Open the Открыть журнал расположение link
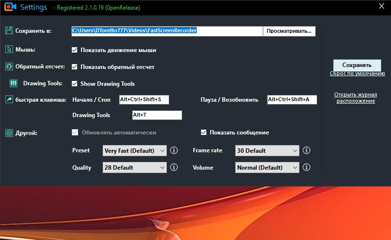The width and height of the screenshot is (391, 240). pos(356,98)
